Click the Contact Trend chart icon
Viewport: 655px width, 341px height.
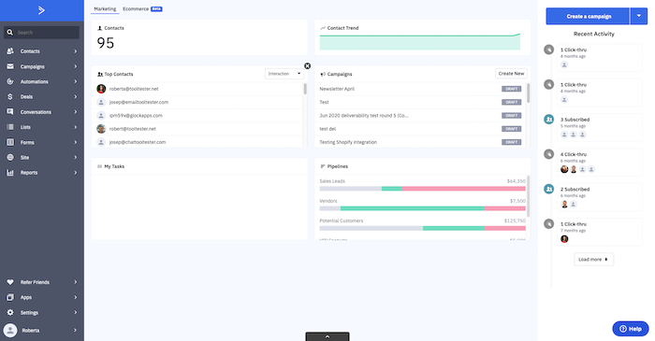(323, 28)
